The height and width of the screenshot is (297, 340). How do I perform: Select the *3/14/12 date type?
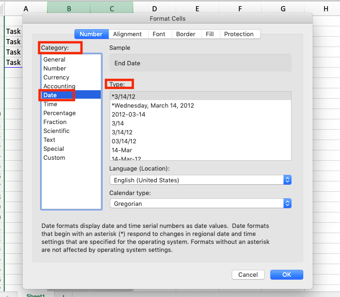click(x=200, y=96)
